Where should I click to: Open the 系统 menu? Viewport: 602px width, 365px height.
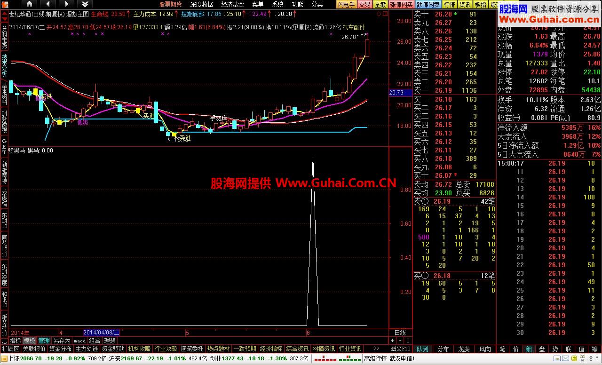(x=278, y=4)
